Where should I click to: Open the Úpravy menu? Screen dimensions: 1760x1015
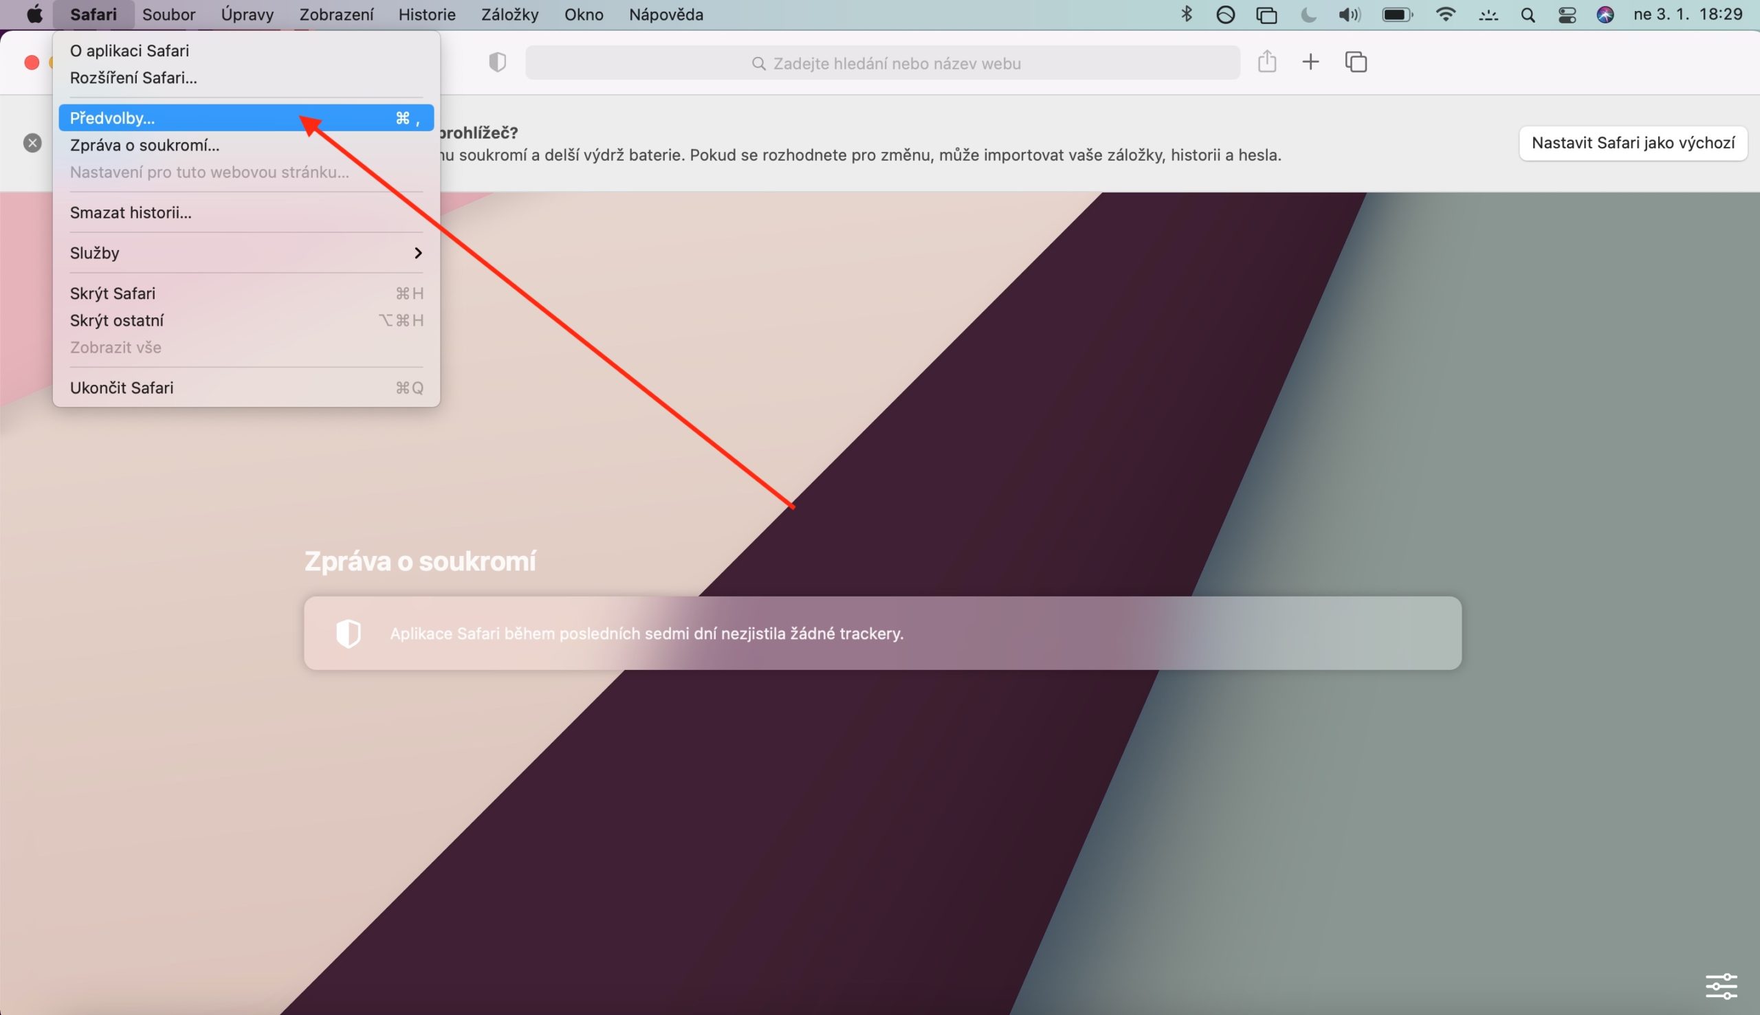(247, 14)
